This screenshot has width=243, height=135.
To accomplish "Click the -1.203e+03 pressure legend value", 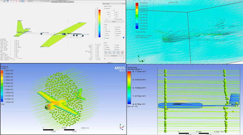I will (9, 102).
